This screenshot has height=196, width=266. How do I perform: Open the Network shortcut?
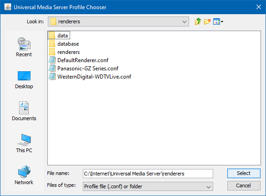coord(24,175)
